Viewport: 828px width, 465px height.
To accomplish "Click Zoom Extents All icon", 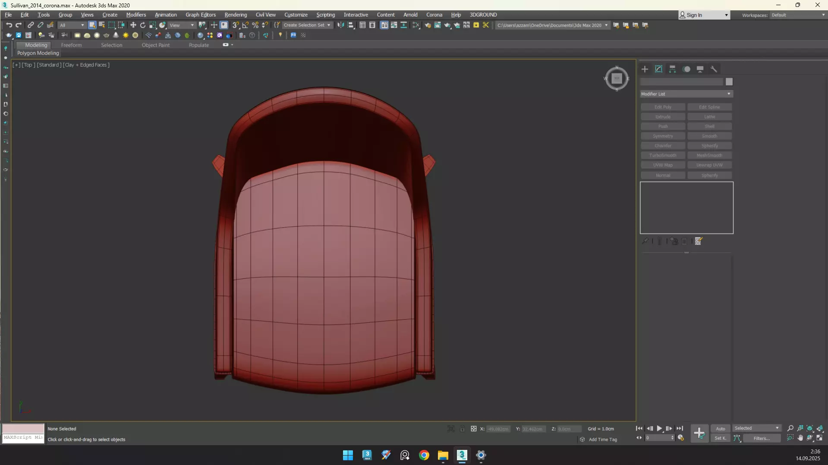I will click(820, 428).
